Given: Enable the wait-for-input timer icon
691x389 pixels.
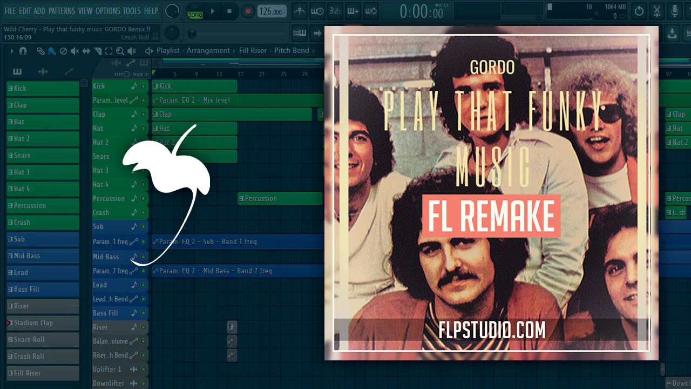Looking at the screenshot, I should point(317,11).
